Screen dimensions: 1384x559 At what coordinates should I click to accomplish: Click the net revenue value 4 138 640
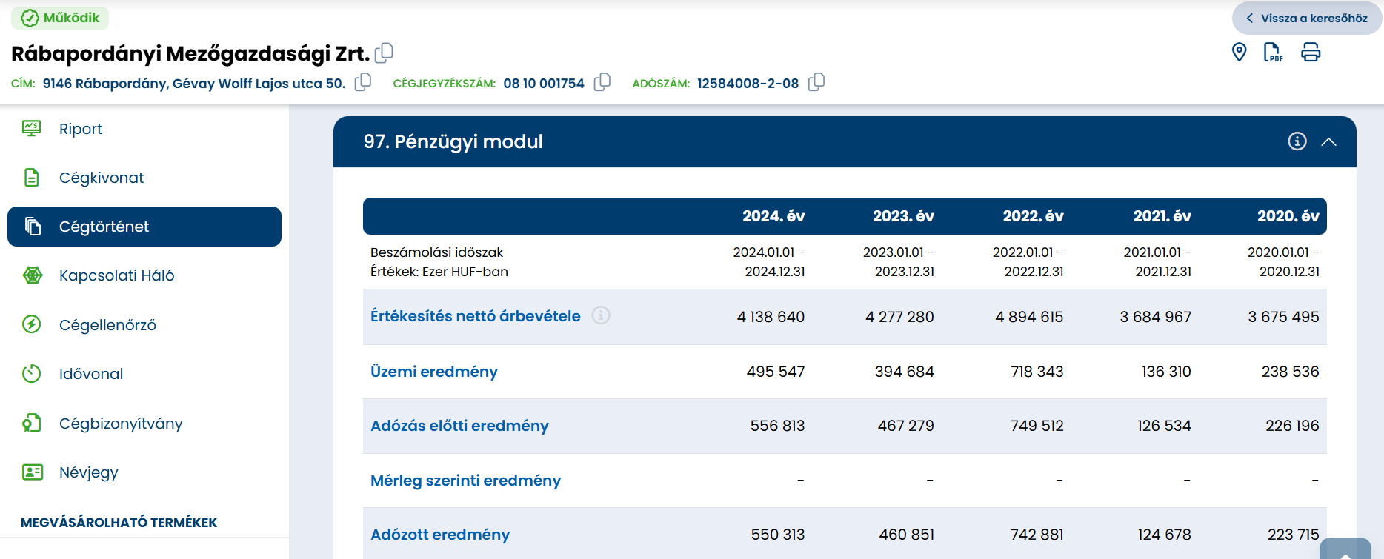click(x=771, y=317)
